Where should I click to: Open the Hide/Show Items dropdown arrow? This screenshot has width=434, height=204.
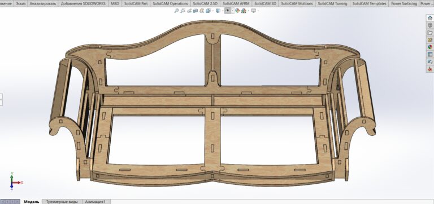click(232, 11)
